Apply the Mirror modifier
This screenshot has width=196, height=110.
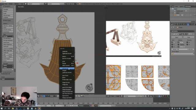pyautogui.click(x=177, y=37)
